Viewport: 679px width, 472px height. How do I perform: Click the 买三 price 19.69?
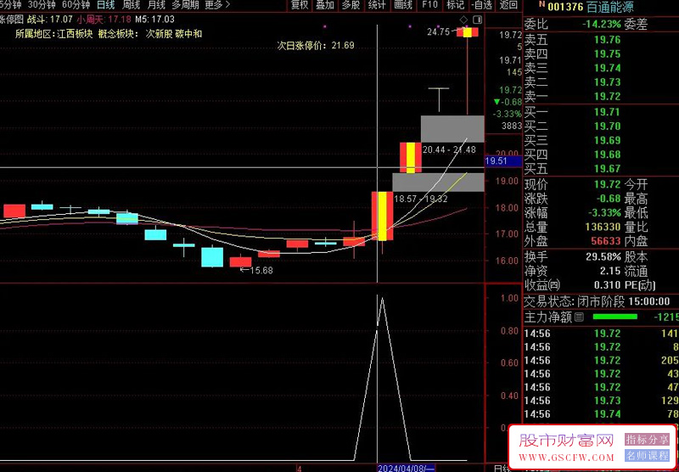[x=607, y=140]
